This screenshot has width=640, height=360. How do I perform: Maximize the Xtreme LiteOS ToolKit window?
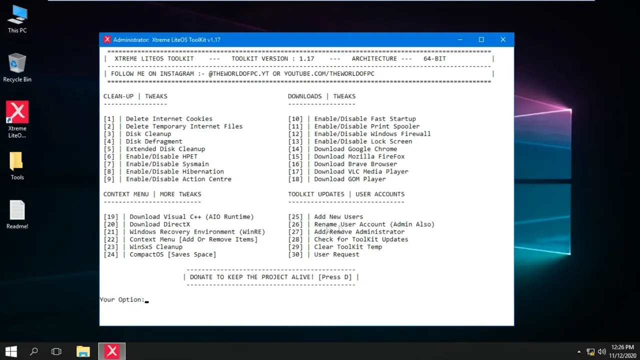(x=481, y=39)
